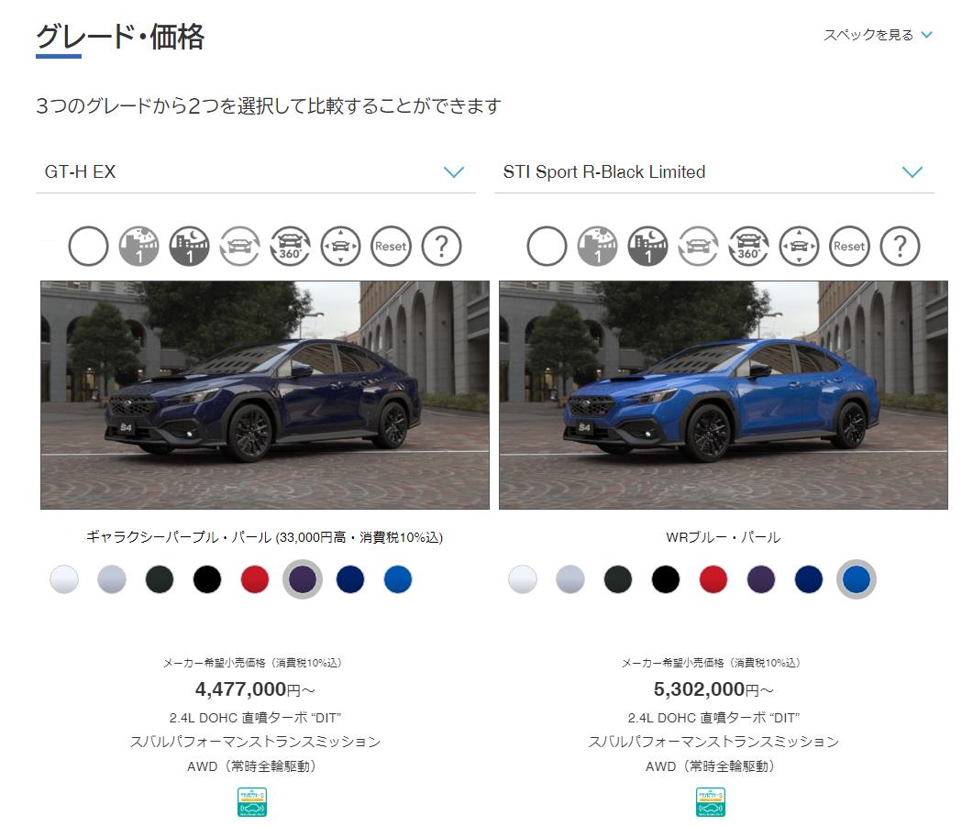Enable the night scene for the STI Sport viewer
Screen dimensions: 973x826
pyautogui.click(x=647, y=247)
